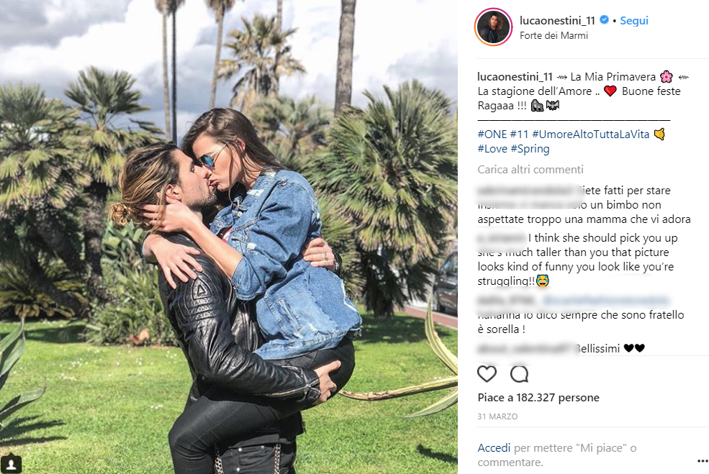Screen dimensions: 709x474
Task: Open the 31 MARZO post date
Action: tap(497, 416)
